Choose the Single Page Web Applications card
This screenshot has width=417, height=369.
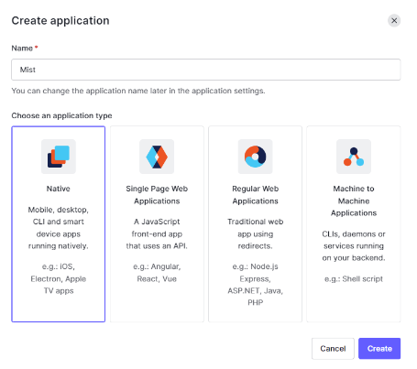coord(157,224)
